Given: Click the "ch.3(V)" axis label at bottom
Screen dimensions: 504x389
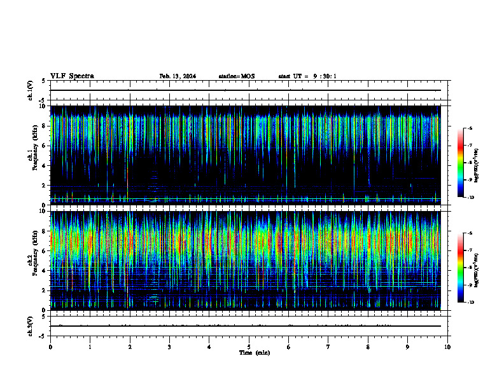Looking at the screenshot, I should pyautogui.click(x=30, y=326).
